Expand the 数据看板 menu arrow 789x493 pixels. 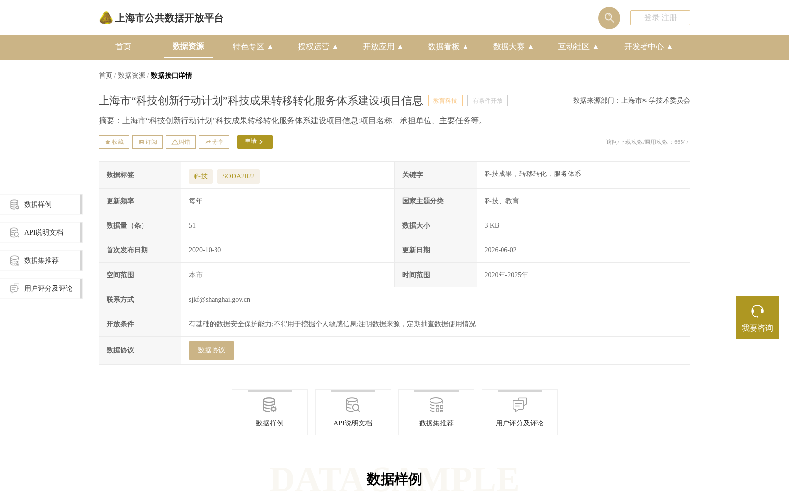466,47
